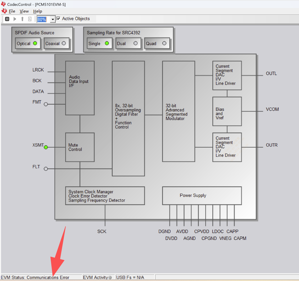Click the BCK pin label
299x281 pixels.
tap(37, 81)
